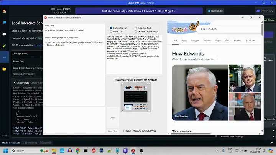
Task: Click the Google search box with Huw Edwards
Action: 228,29
